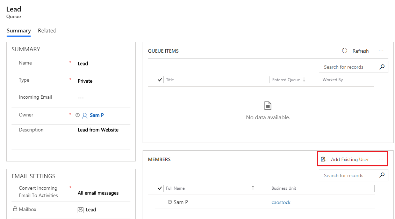The height and width of the screenshot is (219, 395).
Task: Open the Members more commands ellipsis
Action: (x=381, y=159)
